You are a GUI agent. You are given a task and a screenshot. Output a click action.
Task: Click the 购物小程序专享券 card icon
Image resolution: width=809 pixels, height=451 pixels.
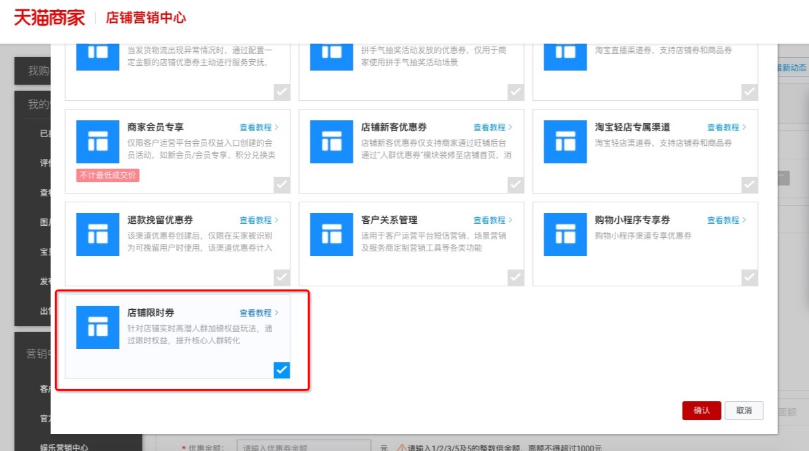[565, 235]
